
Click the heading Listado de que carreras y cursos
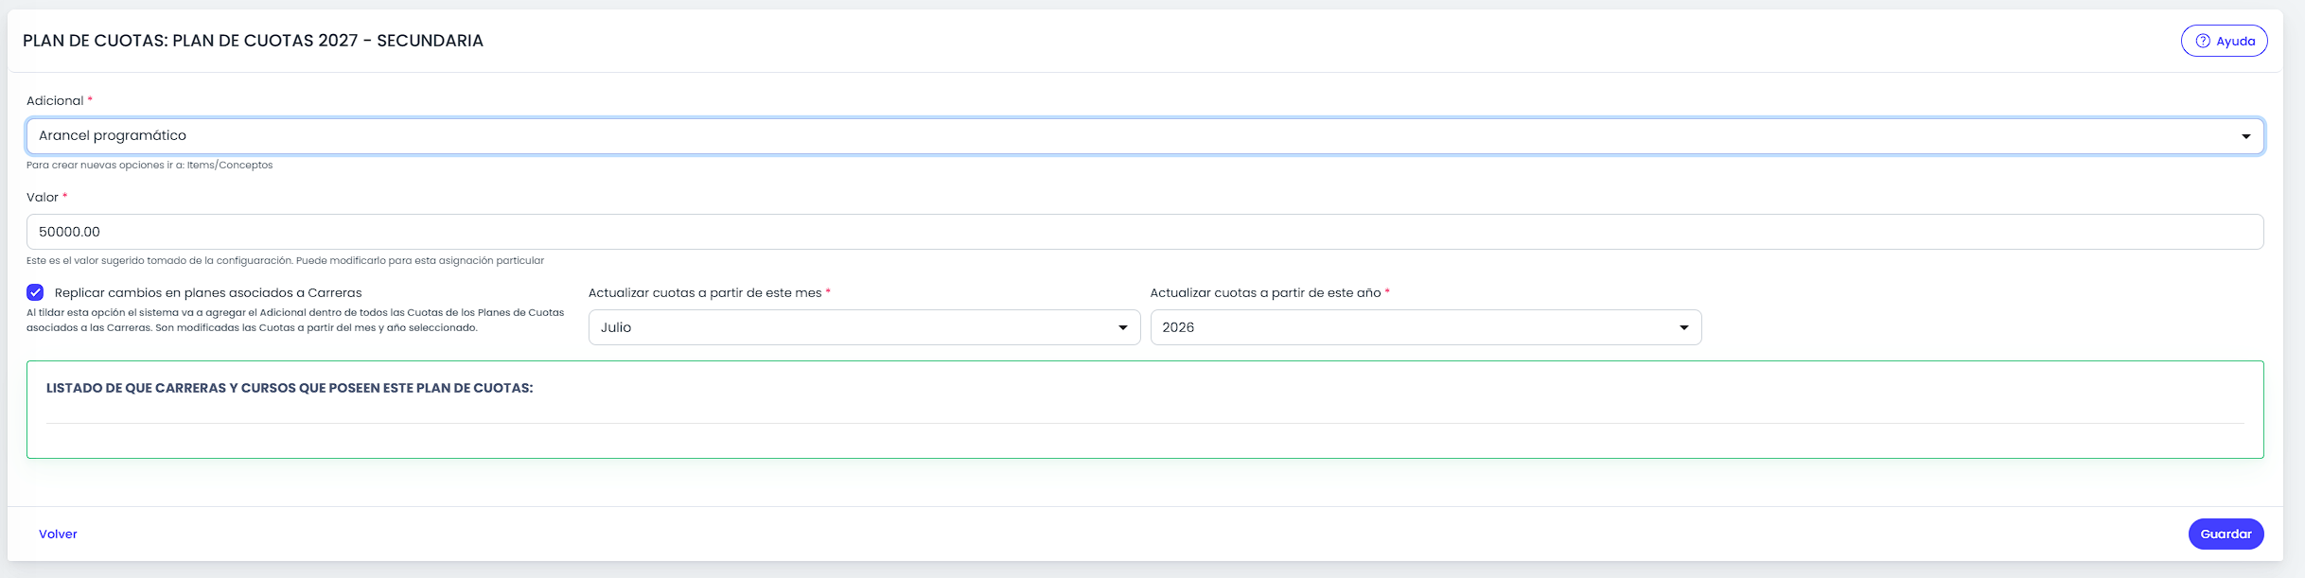coord(290,388)
